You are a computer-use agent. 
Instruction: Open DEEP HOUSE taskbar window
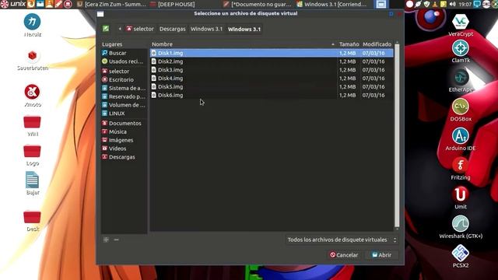tap(173, 4)
